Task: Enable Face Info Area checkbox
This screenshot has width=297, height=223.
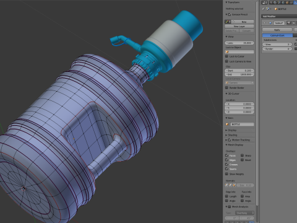Action: coord(243,196)
